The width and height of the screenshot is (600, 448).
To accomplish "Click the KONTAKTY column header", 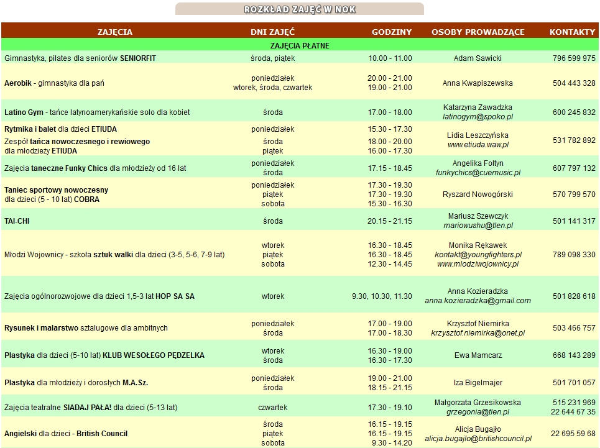I will click(572, 32).
